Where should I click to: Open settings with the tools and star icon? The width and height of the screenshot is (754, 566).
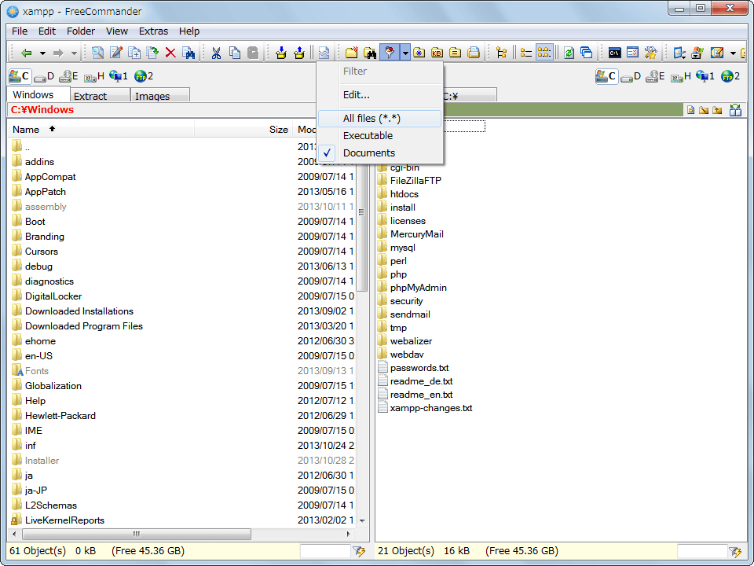pos(650,53)
